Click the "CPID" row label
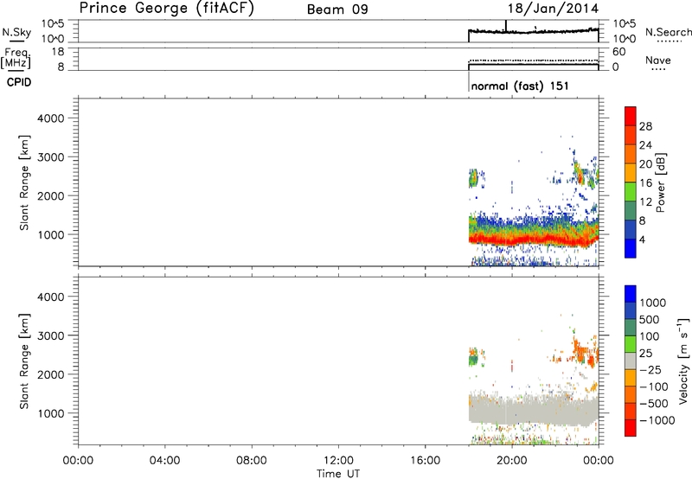The height and width of the screenshot is (479, 692). tap(19, 82)
